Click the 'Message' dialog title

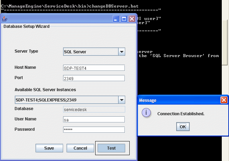(x=148, y=100)
